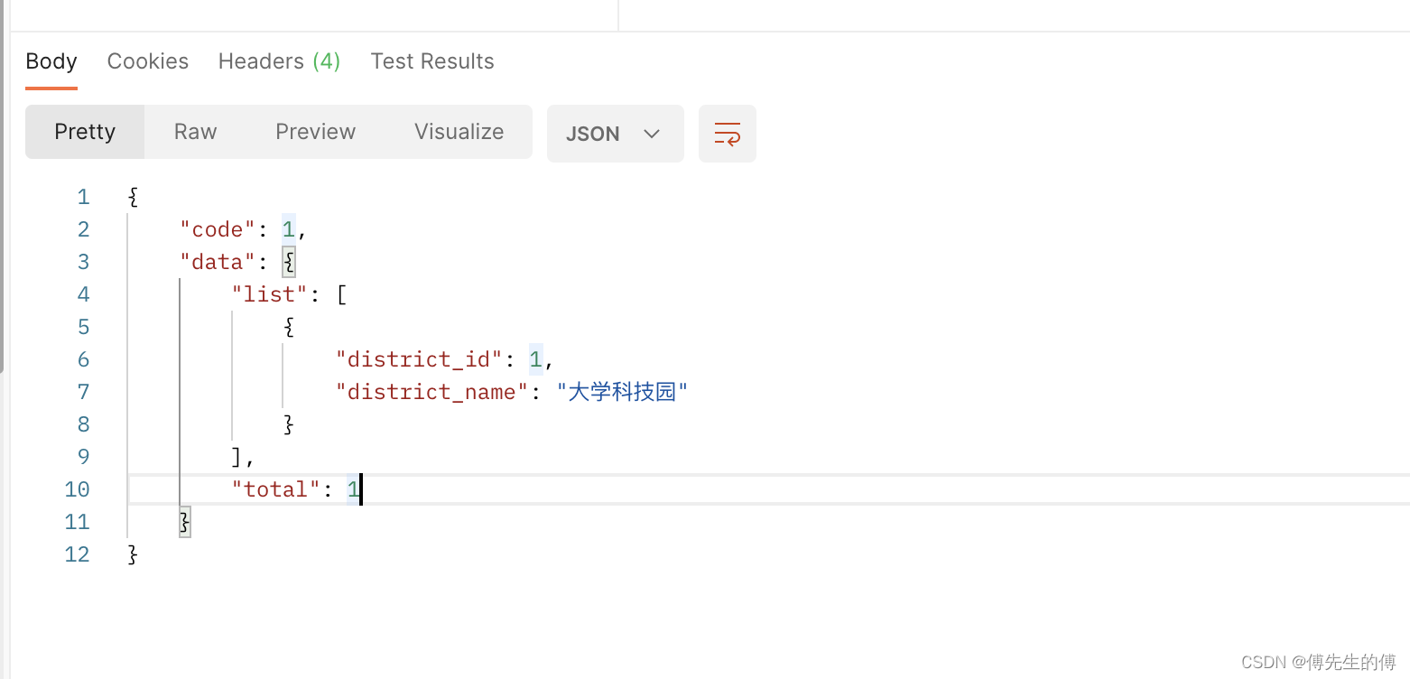Click the "district_id" key
The width and height of the screenshot is (1410, 679).
coord(419,359)
